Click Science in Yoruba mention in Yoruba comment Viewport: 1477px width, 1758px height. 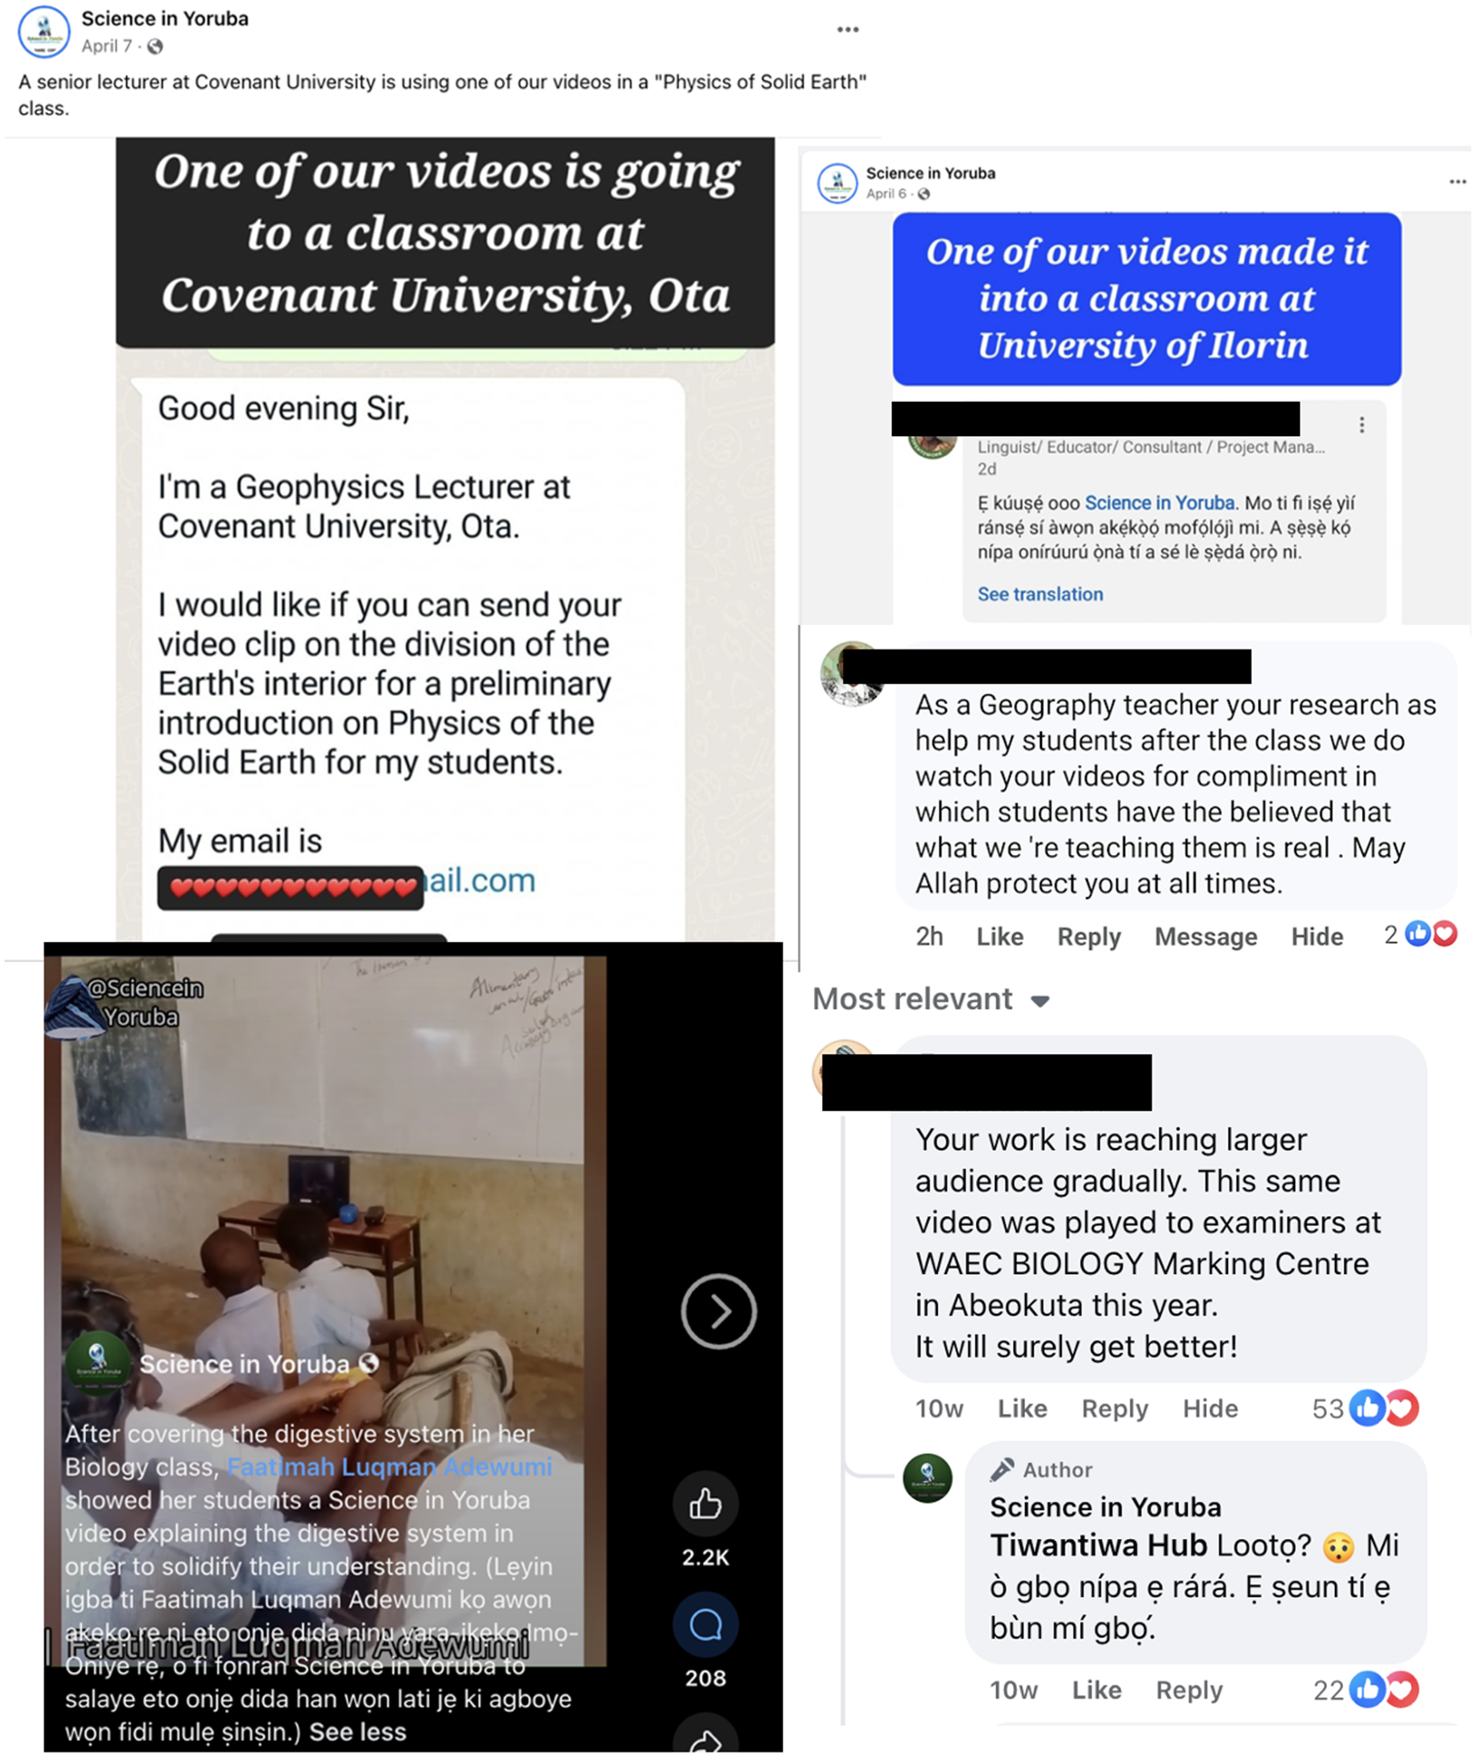[1160, 503]
